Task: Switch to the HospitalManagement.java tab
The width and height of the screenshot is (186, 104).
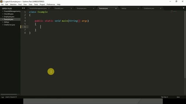Action: click(38, 8)
